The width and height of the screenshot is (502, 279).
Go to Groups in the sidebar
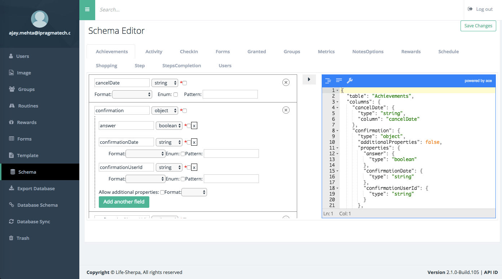(x=40, y=89)
